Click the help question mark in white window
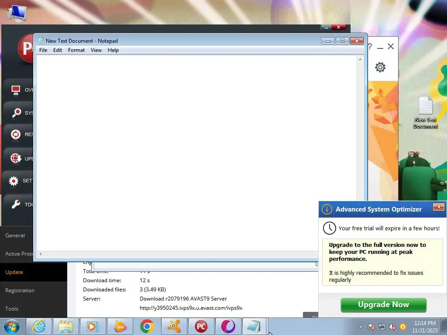The height and width of the screenshot is (335, 447). click(x=370, y=46)
